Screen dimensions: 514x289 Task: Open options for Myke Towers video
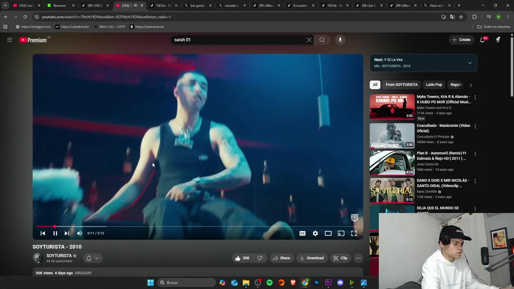point(475,98)
